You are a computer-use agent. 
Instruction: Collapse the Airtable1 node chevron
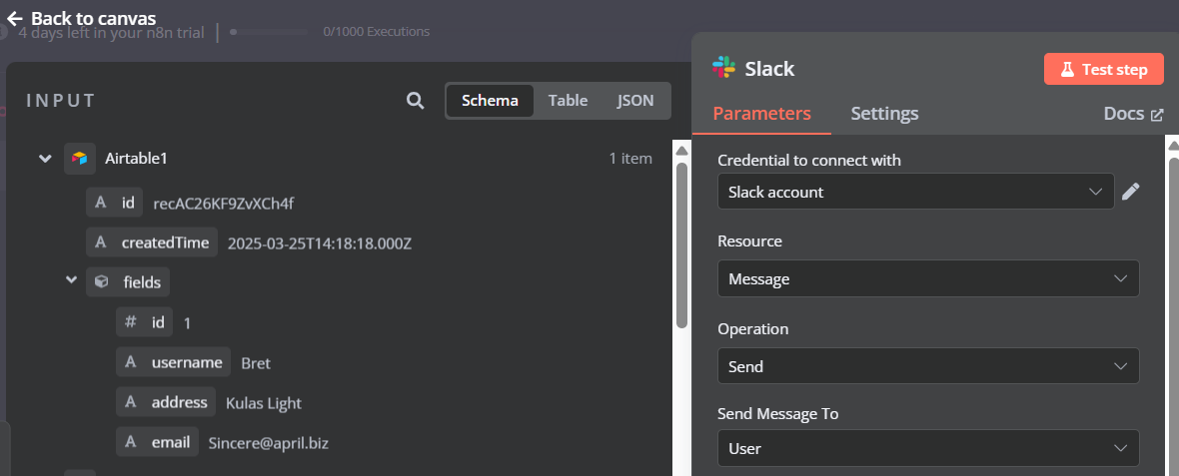tap(45, 159)
